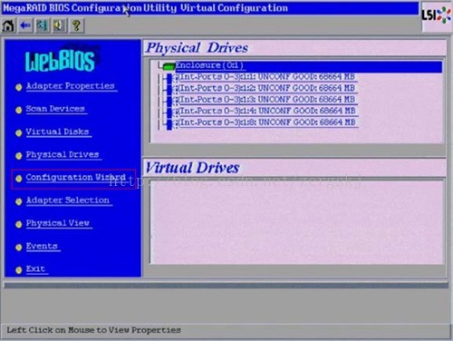Click the bullet beside Virtual Disks
This screenshot has width=453, height=341.
click(x=19, y=133)
